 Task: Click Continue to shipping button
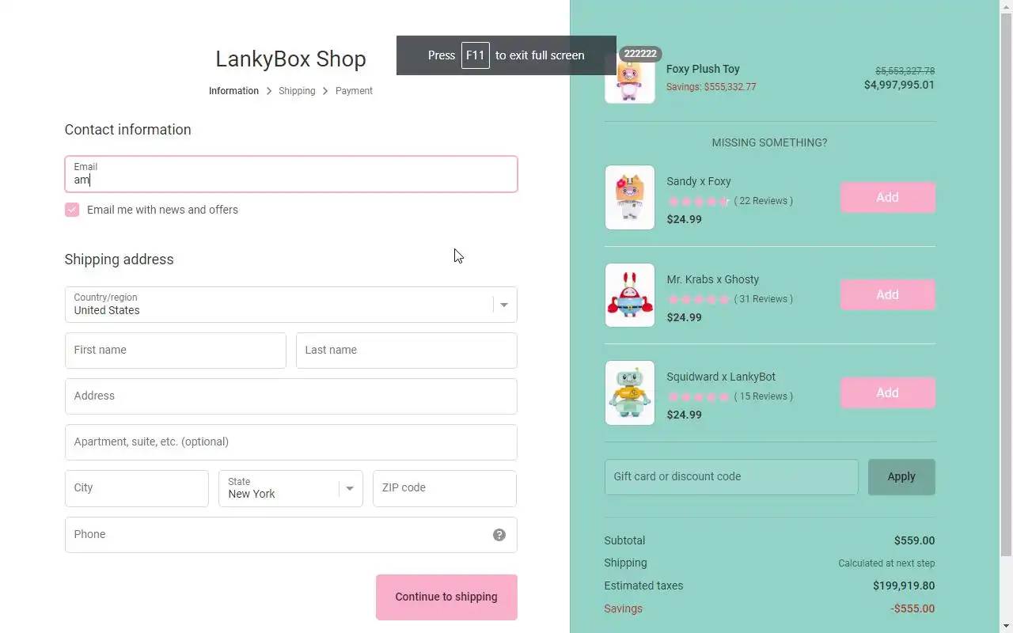click(446, 597)
